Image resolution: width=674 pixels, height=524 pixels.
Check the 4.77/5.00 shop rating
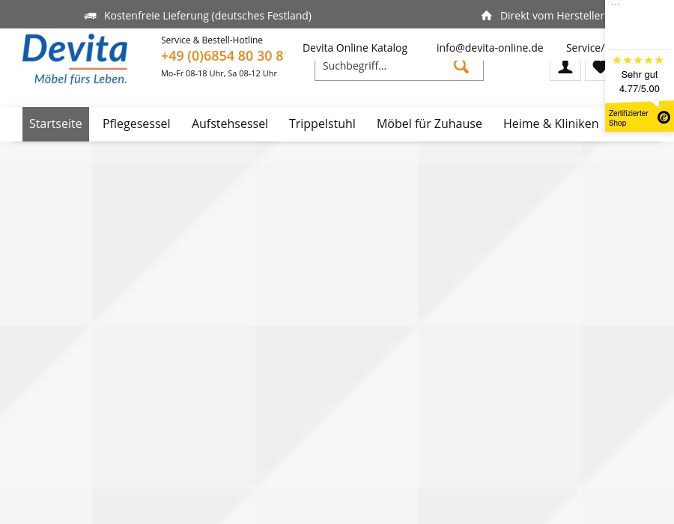point(639,88)
